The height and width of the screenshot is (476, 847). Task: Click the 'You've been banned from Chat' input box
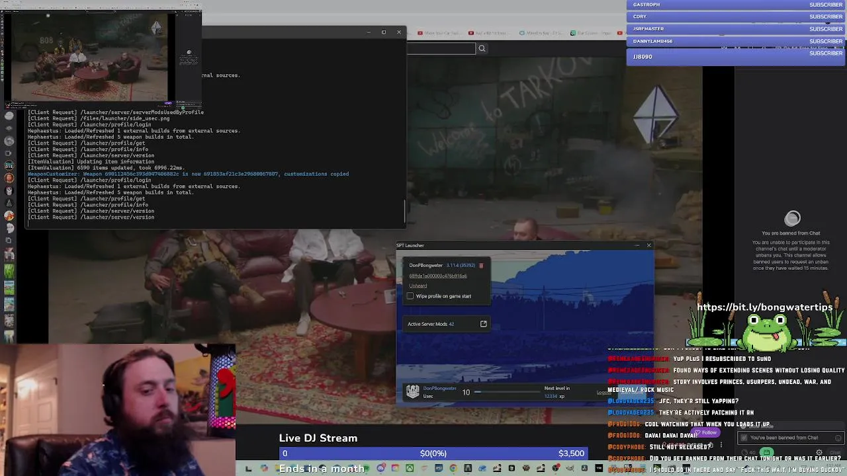(791, 438)
